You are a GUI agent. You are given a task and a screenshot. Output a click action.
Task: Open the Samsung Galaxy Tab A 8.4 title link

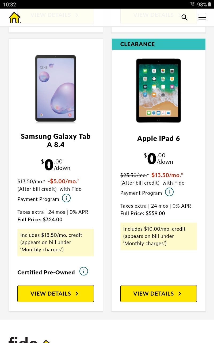click(55, 140)
